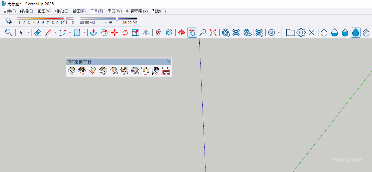Open the 文件(F) menu
The width and height of the screenshot is (372, 172).
click(x=10, y=11)
